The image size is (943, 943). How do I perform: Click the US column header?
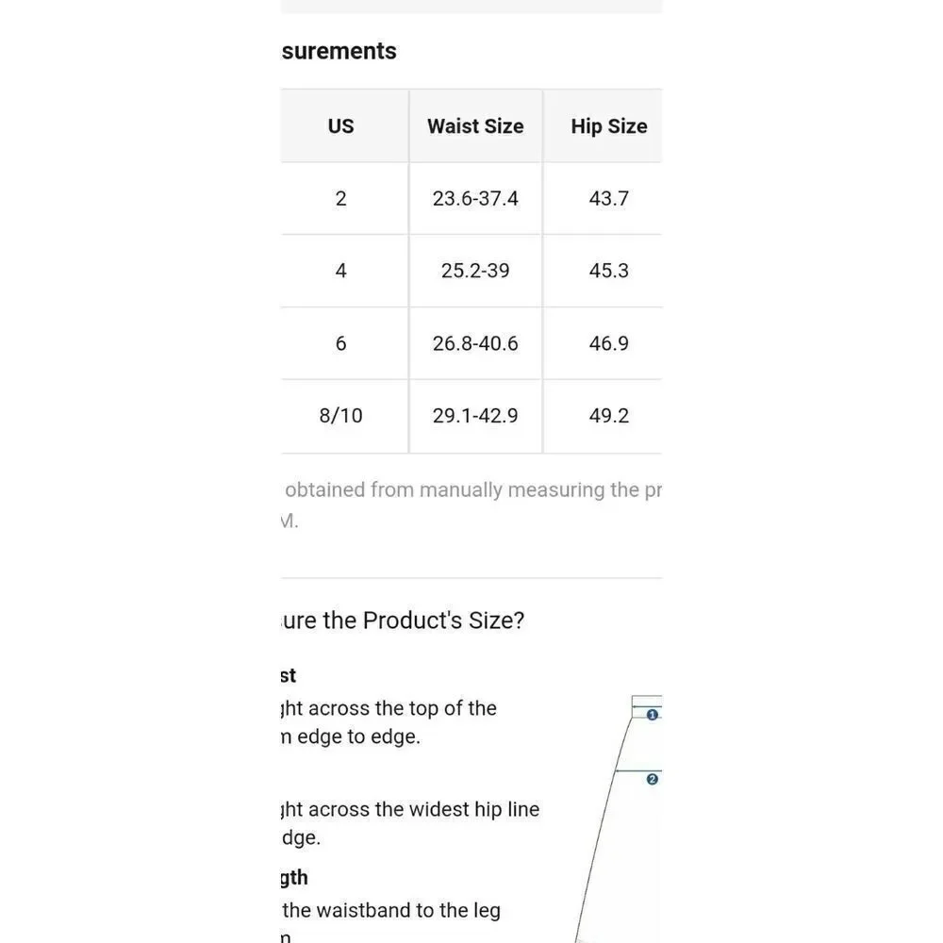340,126
